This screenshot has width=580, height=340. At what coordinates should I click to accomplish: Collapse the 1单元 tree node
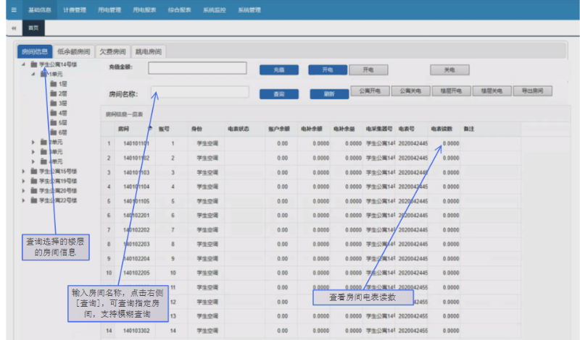click(x=33, y=75)
